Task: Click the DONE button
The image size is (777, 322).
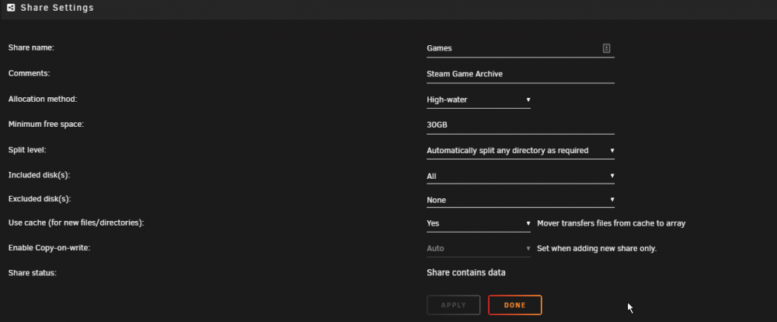Action: point(515,305)
